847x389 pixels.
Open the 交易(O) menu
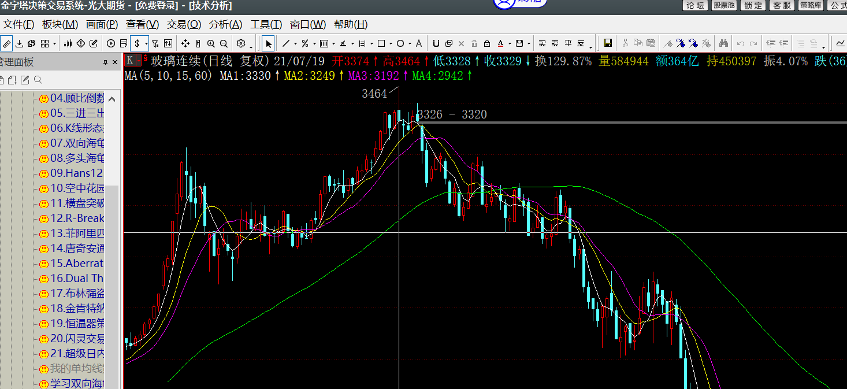pyautogui.click(x=184, y=24)
